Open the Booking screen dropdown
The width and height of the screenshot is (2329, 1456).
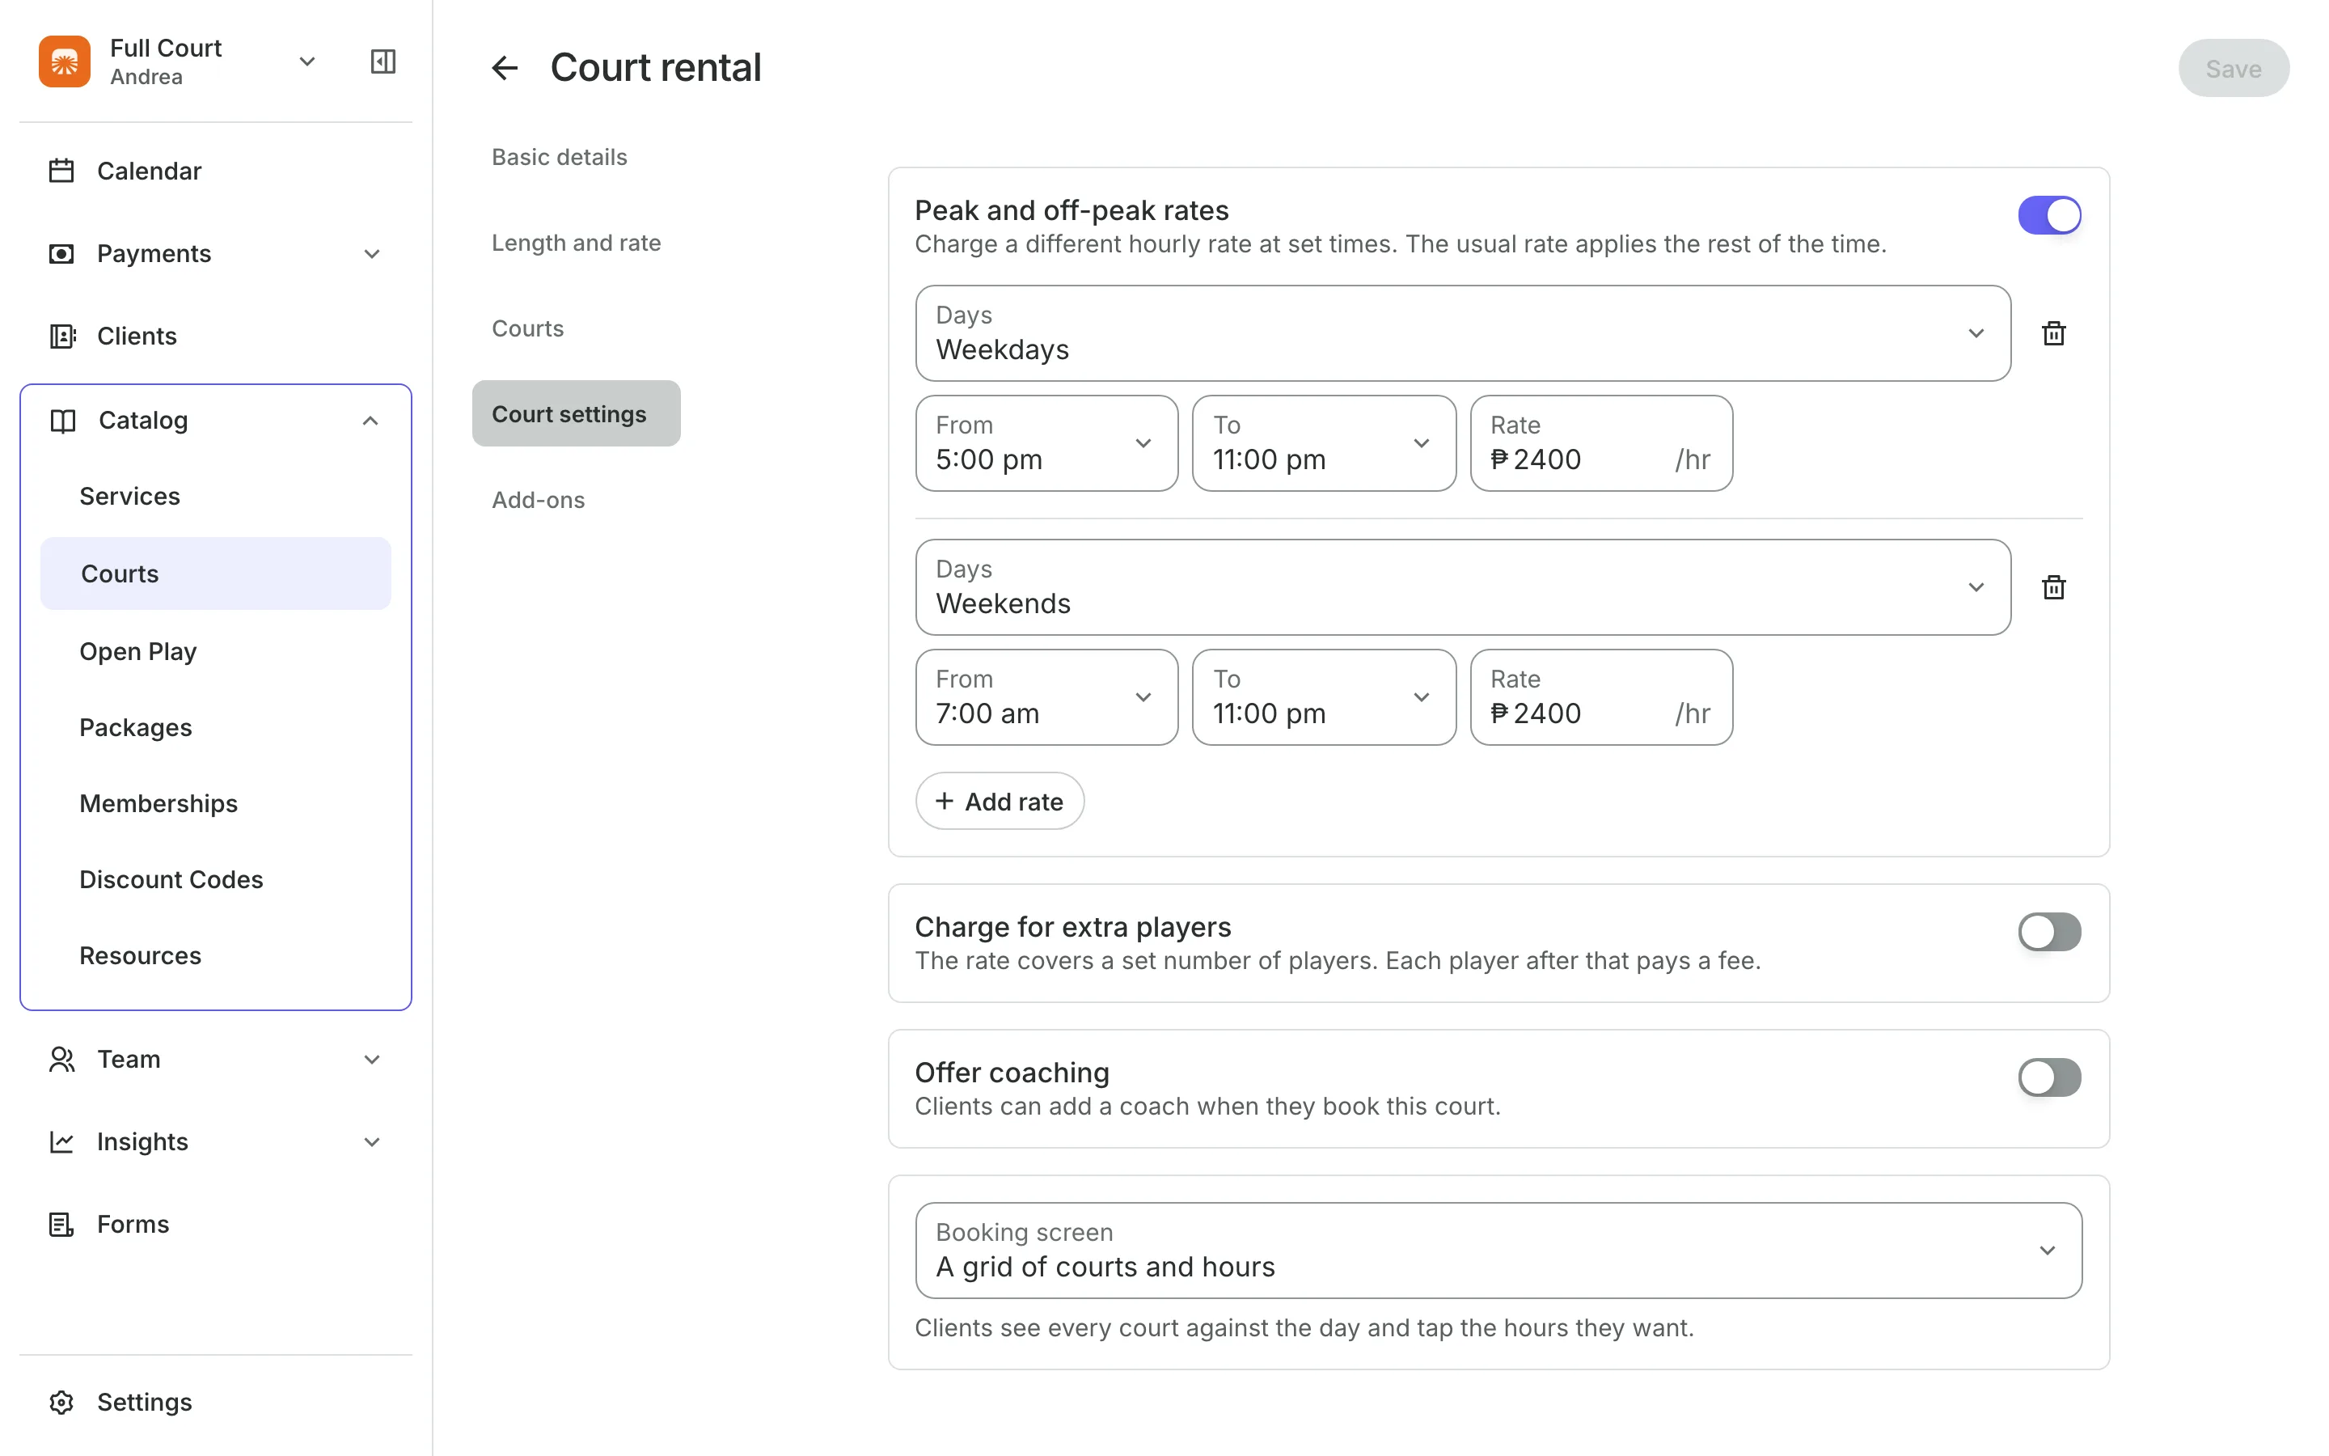[1498, 1250]
